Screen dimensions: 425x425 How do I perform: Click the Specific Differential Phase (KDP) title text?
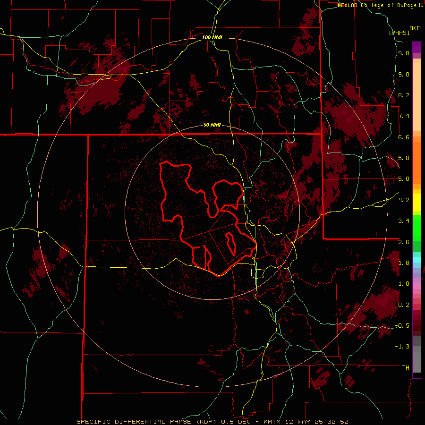[146, 422]
